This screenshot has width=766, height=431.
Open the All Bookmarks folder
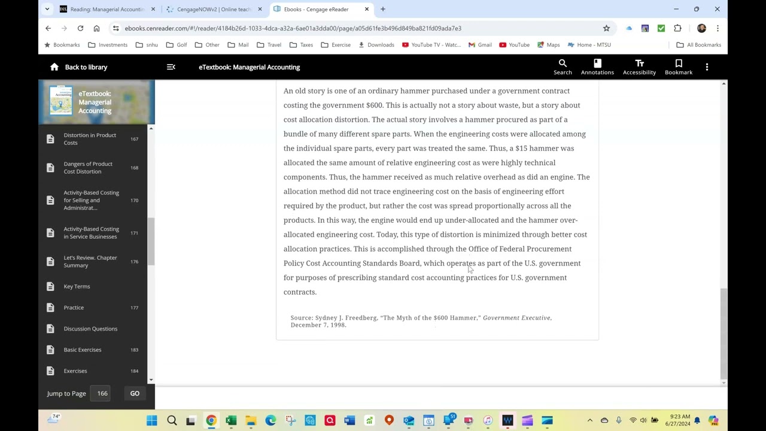pyautogui.click(x=698, y=45)
